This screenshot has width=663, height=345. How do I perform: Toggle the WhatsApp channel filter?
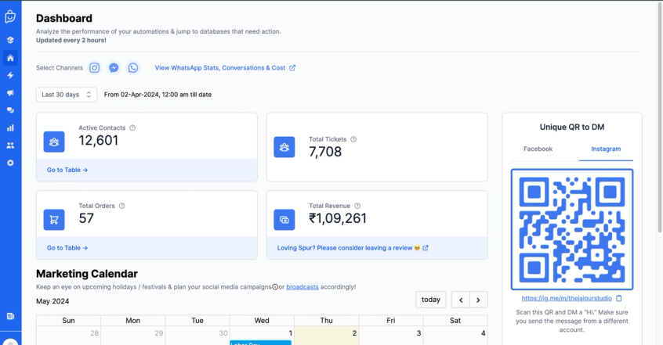point(132,67)
